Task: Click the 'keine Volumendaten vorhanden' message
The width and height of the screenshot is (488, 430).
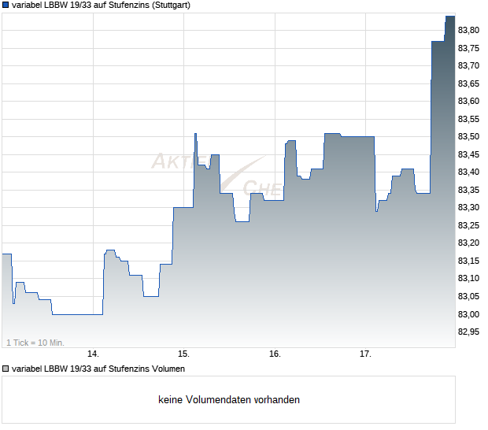Action: click(x=229, y=400)
